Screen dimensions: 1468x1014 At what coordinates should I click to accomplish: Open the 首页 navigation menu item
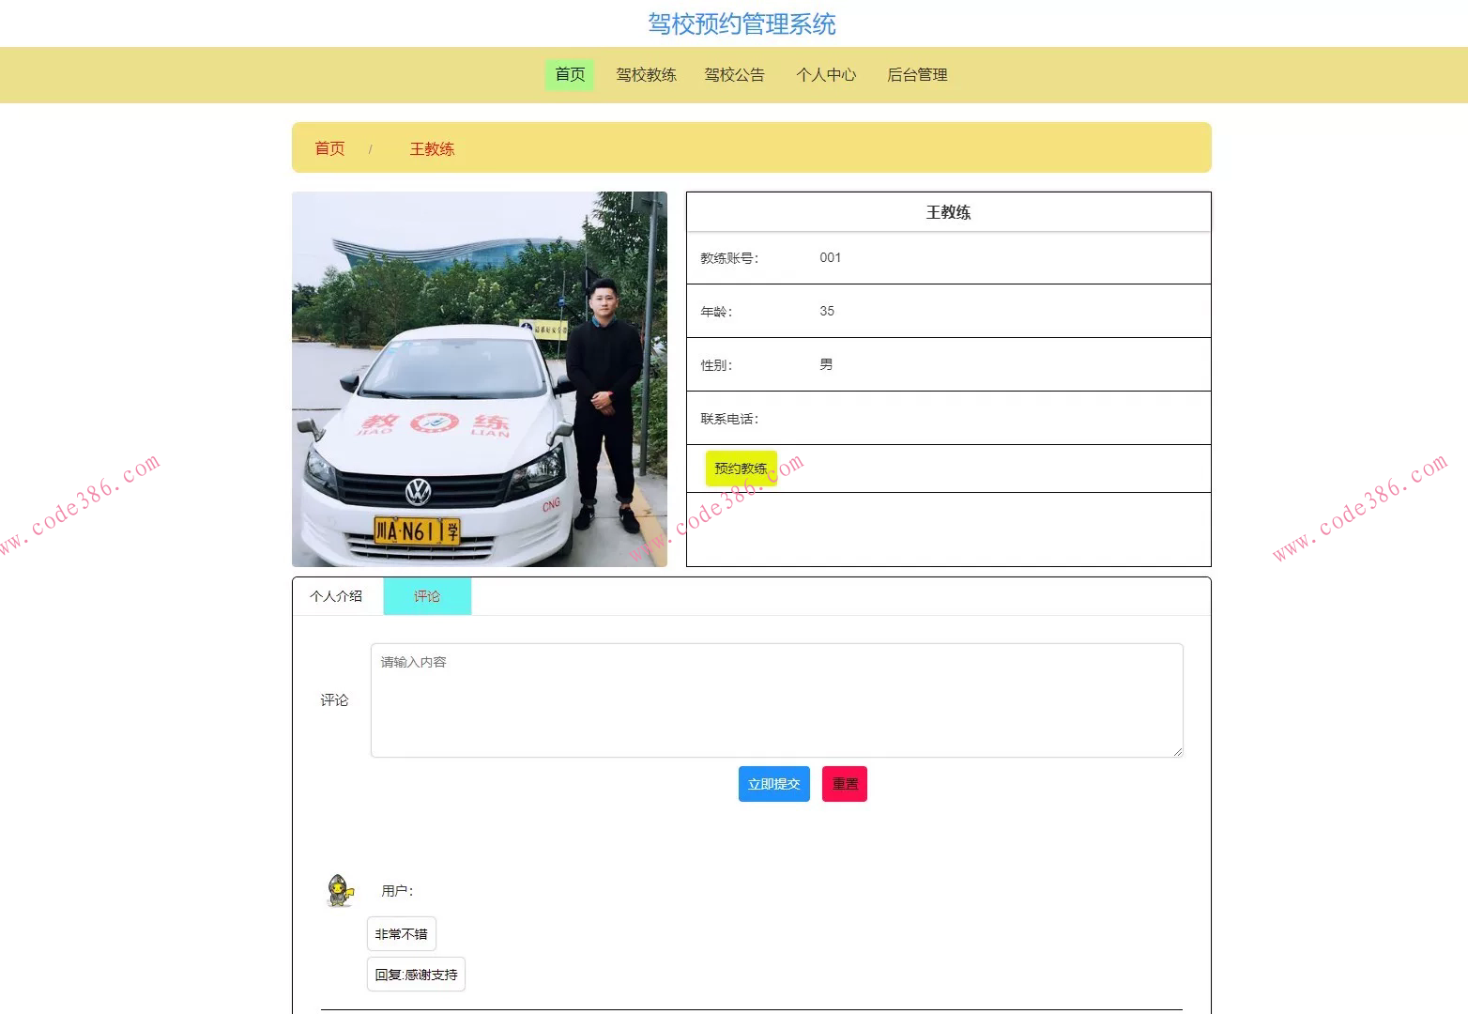pyautogui.click(x=569, y=74)
